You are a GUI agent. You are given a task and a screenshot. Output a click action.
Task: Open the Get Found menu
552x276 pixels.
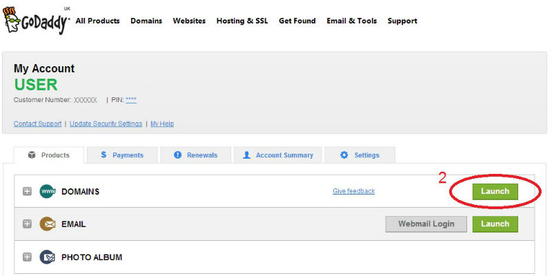[297, 21]
